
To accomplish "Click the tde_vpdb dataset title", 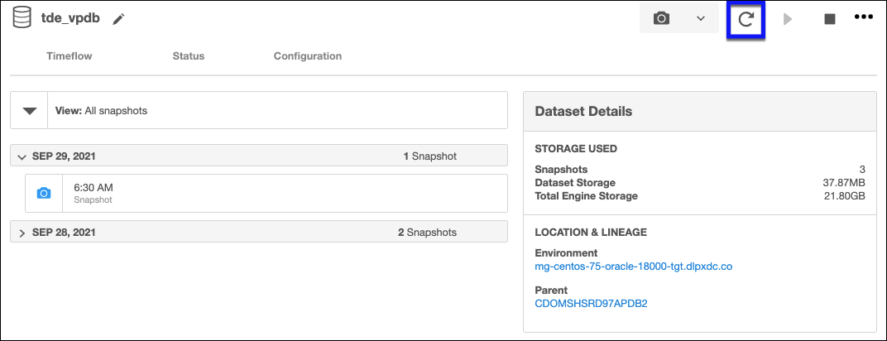I will pos(70,18).
